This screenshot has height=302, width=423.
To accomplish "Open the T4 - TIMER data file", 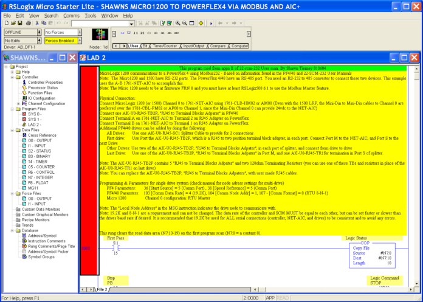I will click(x=35, y=160).
